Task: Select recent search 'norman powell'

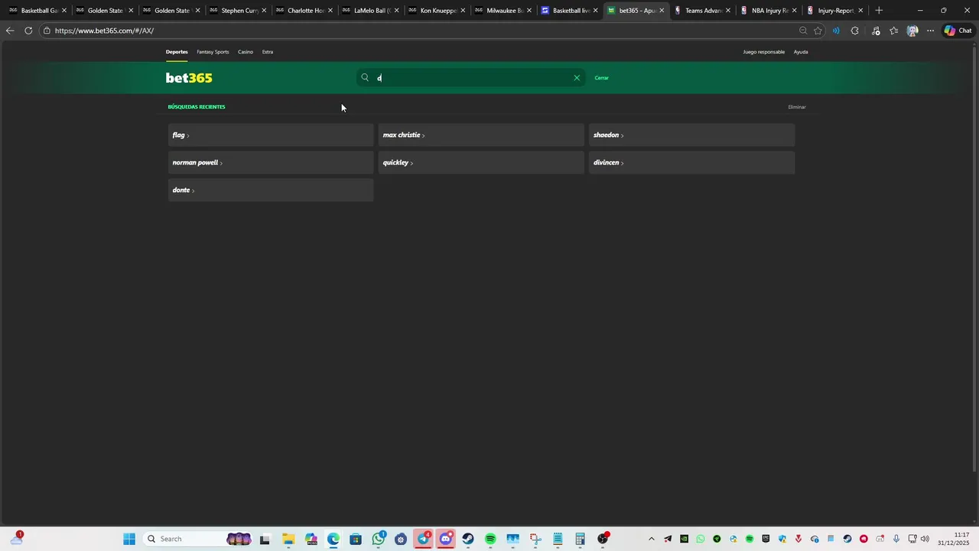Action: click(x=271, y=162)
